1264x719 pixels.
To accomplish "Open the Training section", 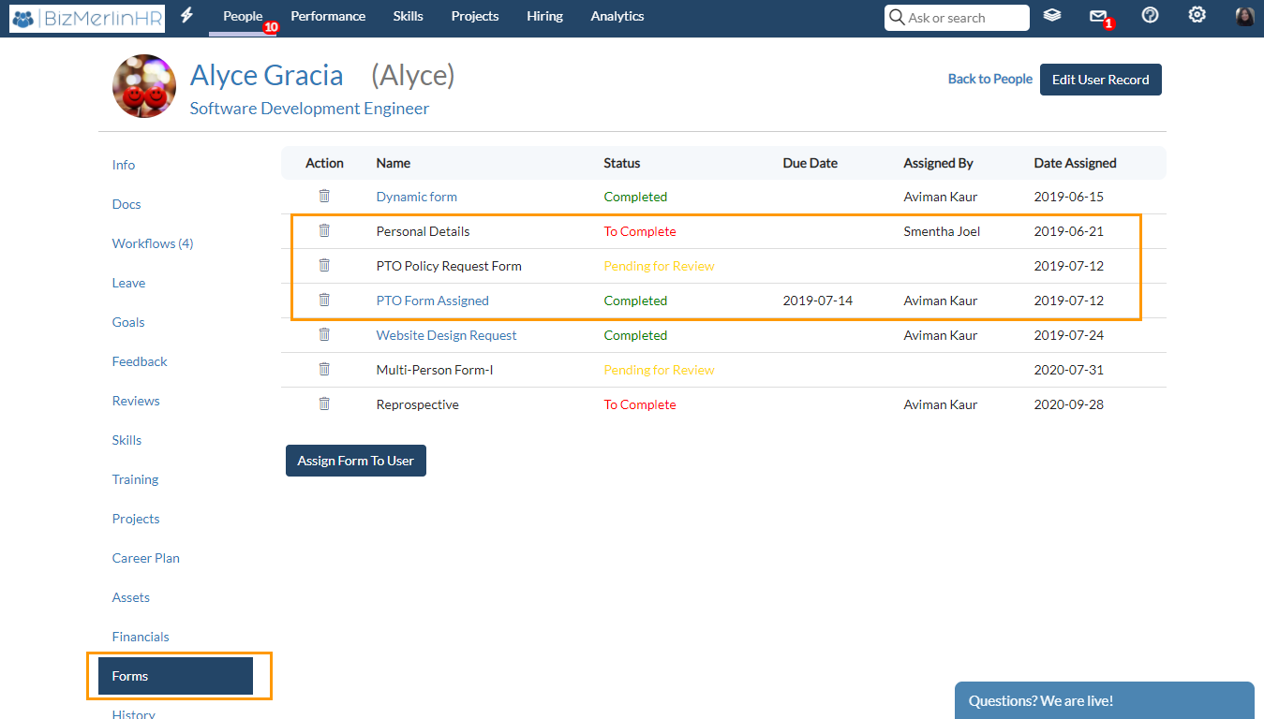I will click(x=135, y=479).
